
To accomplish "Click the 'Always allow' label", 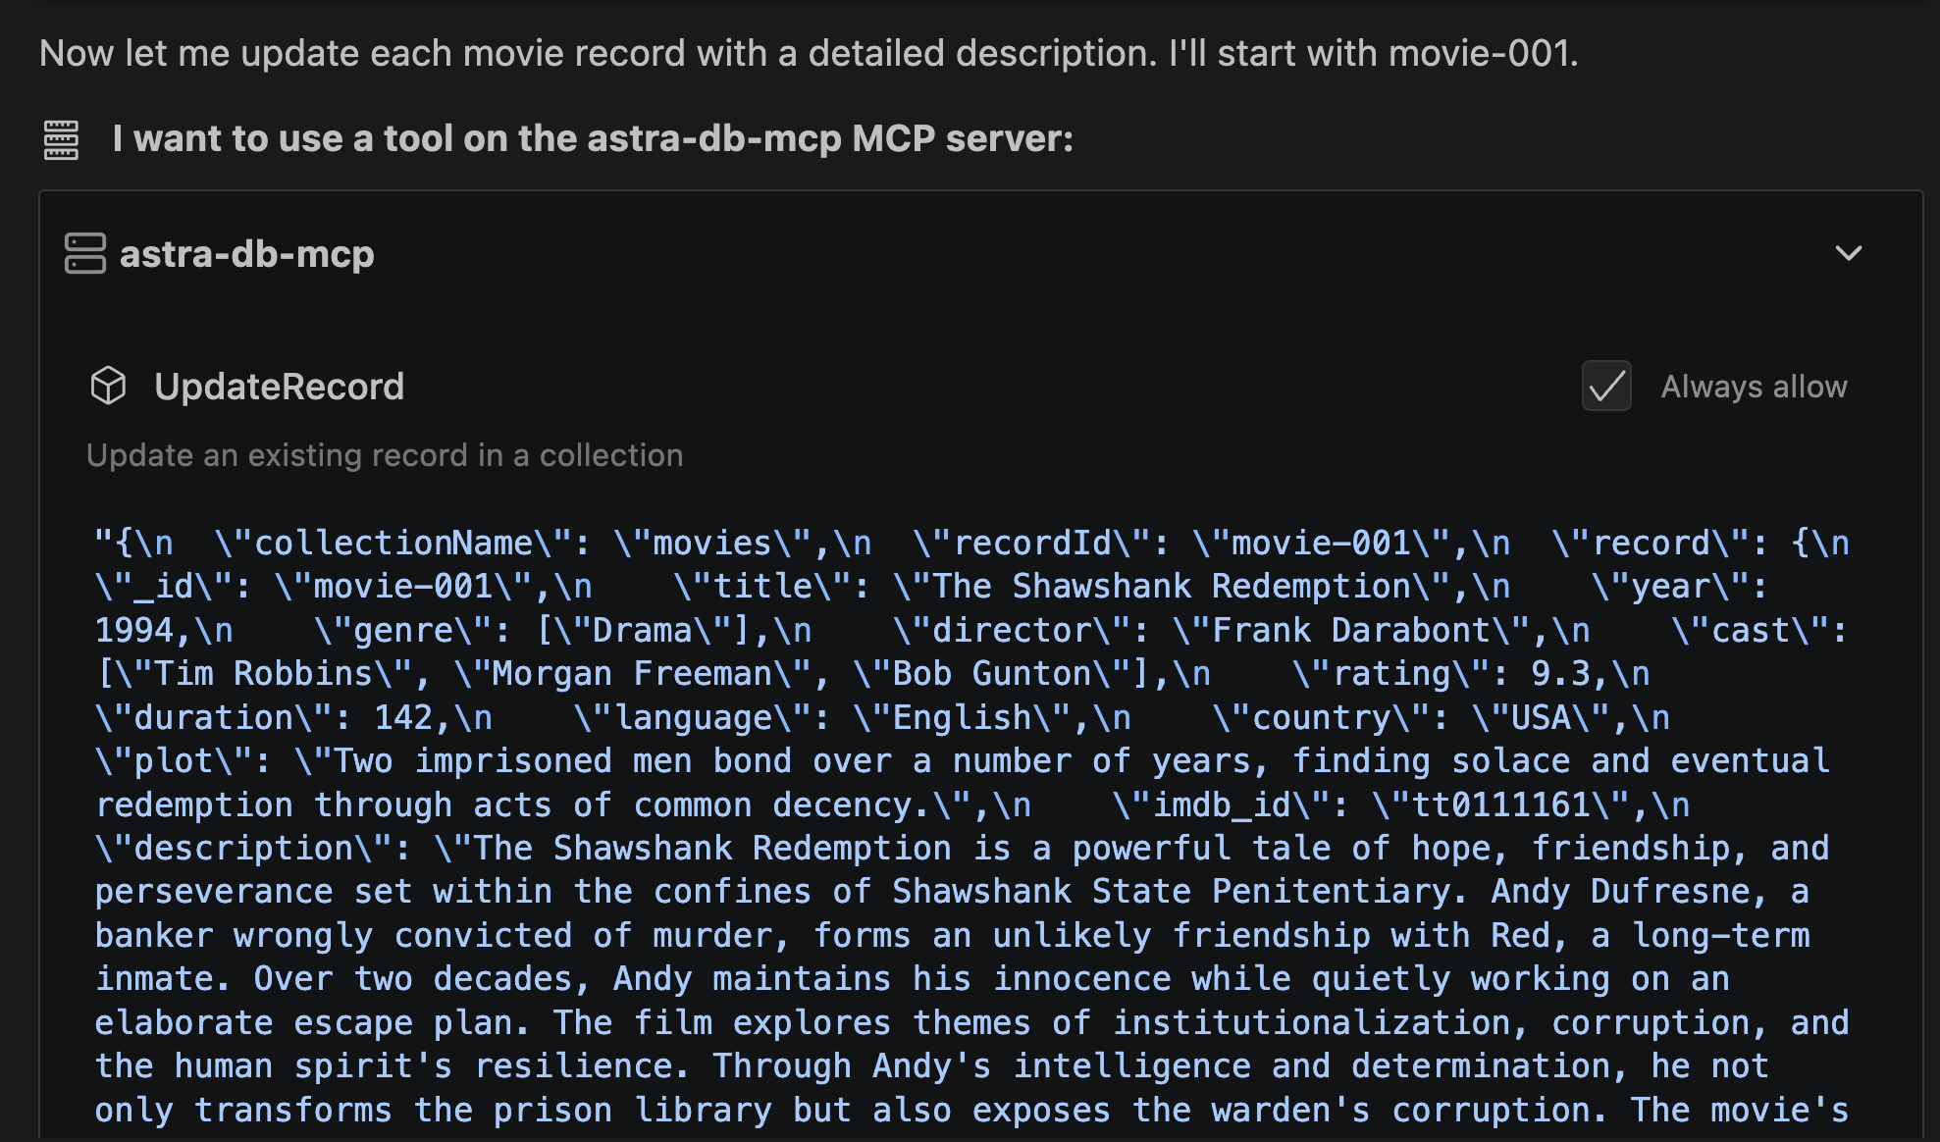I will (1754, 387).
